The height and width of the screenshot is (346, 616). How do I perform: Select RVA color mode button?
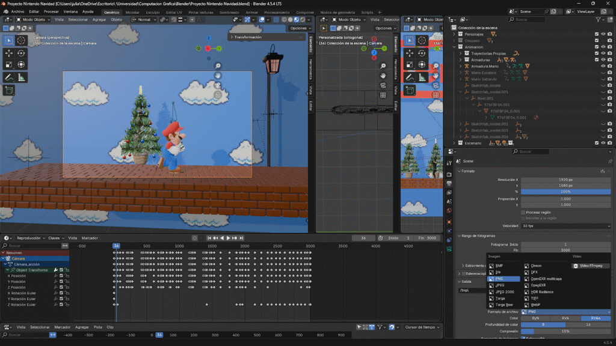tap(565, 318)
